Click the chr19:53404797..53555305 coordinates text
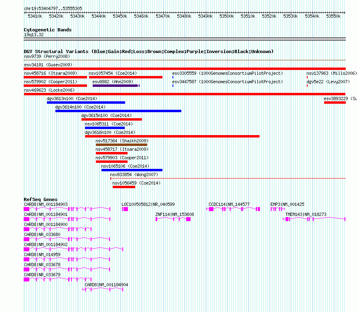This screenshot has width=357, height=312. point(53,8)
